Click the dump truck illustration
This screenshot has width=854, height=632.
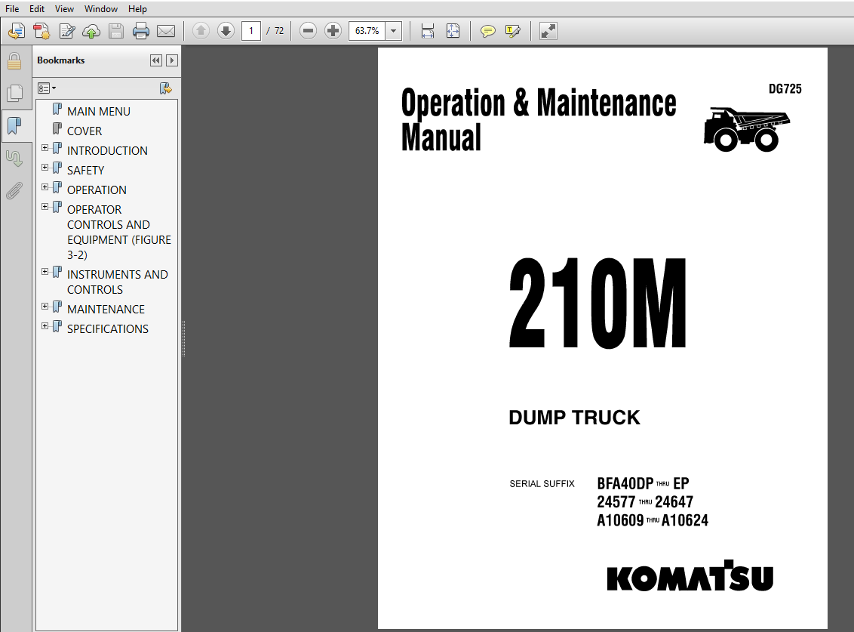click(x=747, y=129)
